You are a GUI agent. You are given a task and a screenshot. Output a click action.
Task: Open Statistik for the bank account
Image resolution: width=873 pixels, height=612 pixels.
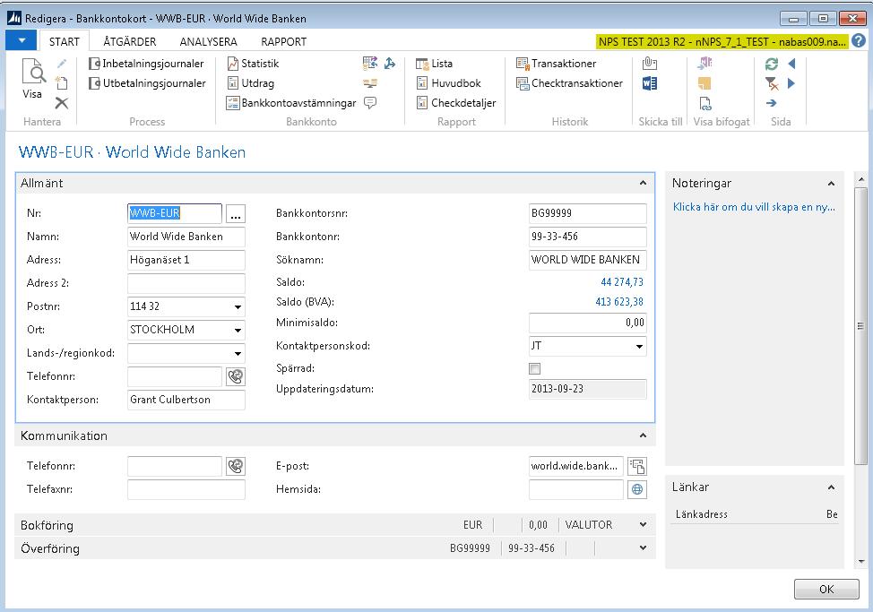pos(253,64)
